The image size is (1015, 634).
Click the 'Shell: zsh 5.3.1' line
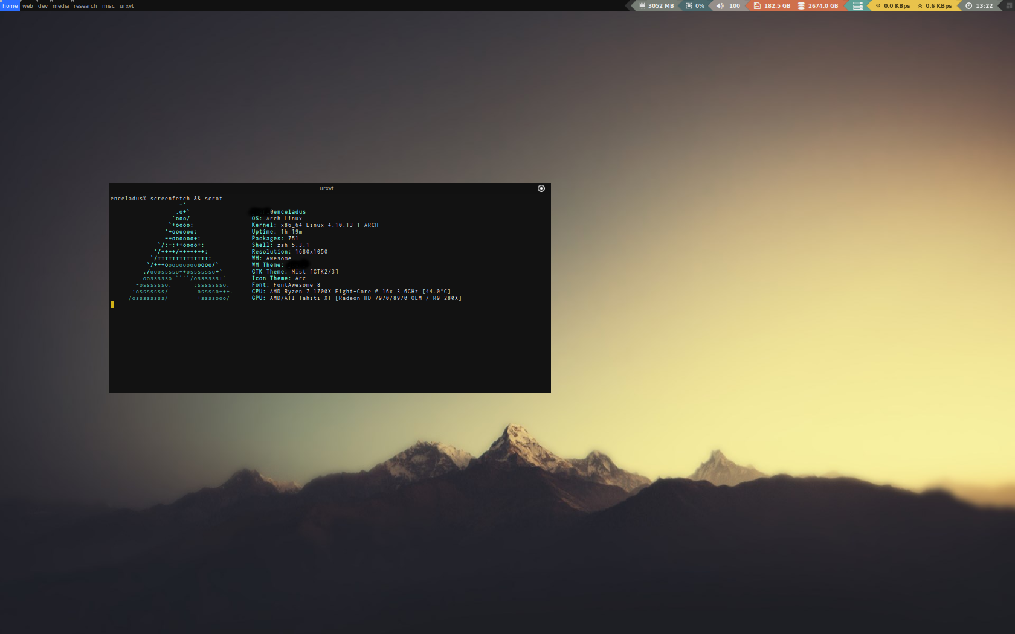click(280, 245)
